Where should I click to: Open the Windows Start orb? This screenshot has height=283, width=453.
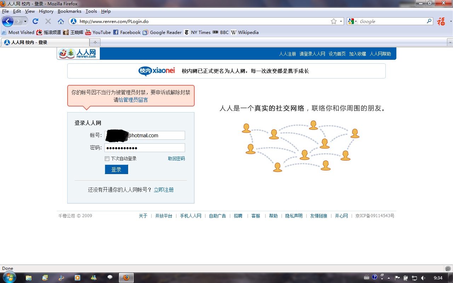9,278
